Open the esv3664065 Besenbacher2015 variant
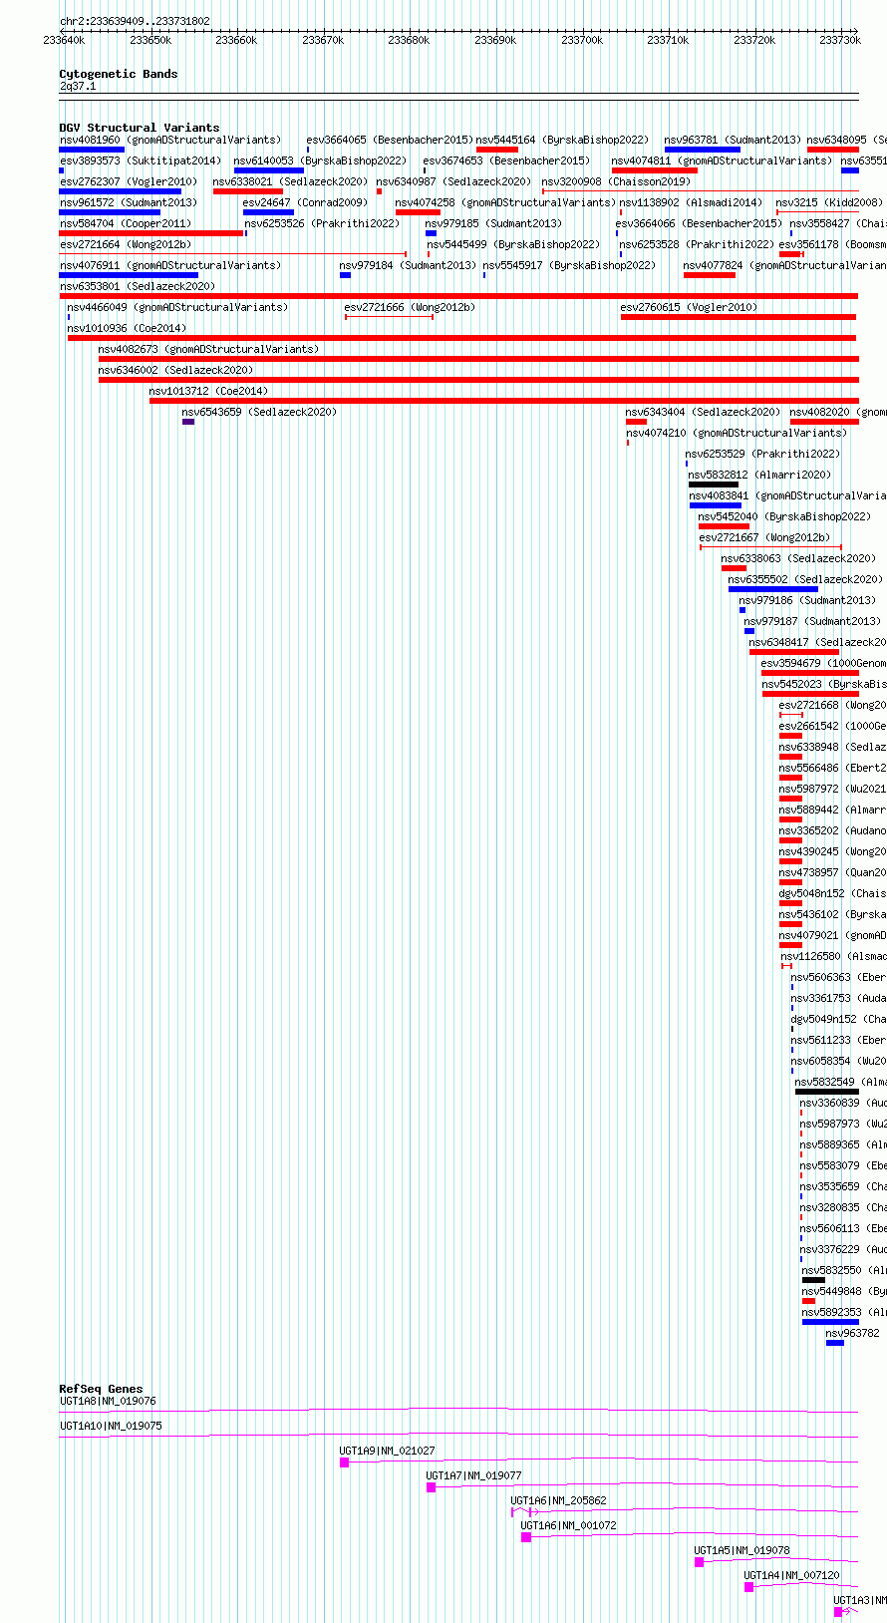 (x=390, y=140)
